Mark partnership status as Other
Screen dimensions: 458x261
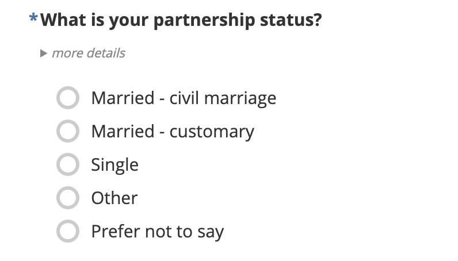click(x=68, y=198)
